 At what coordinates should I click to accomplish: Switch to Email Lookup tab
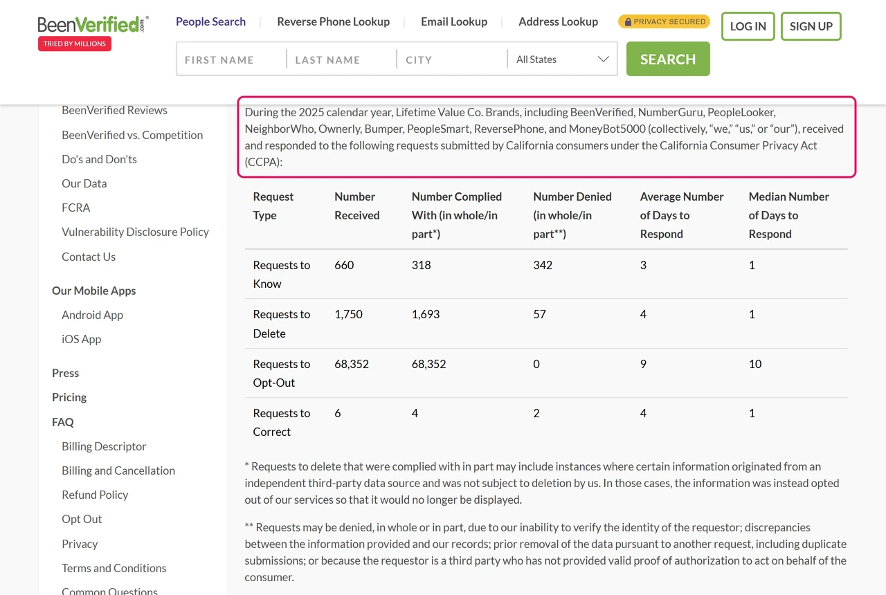click(454, 21)
